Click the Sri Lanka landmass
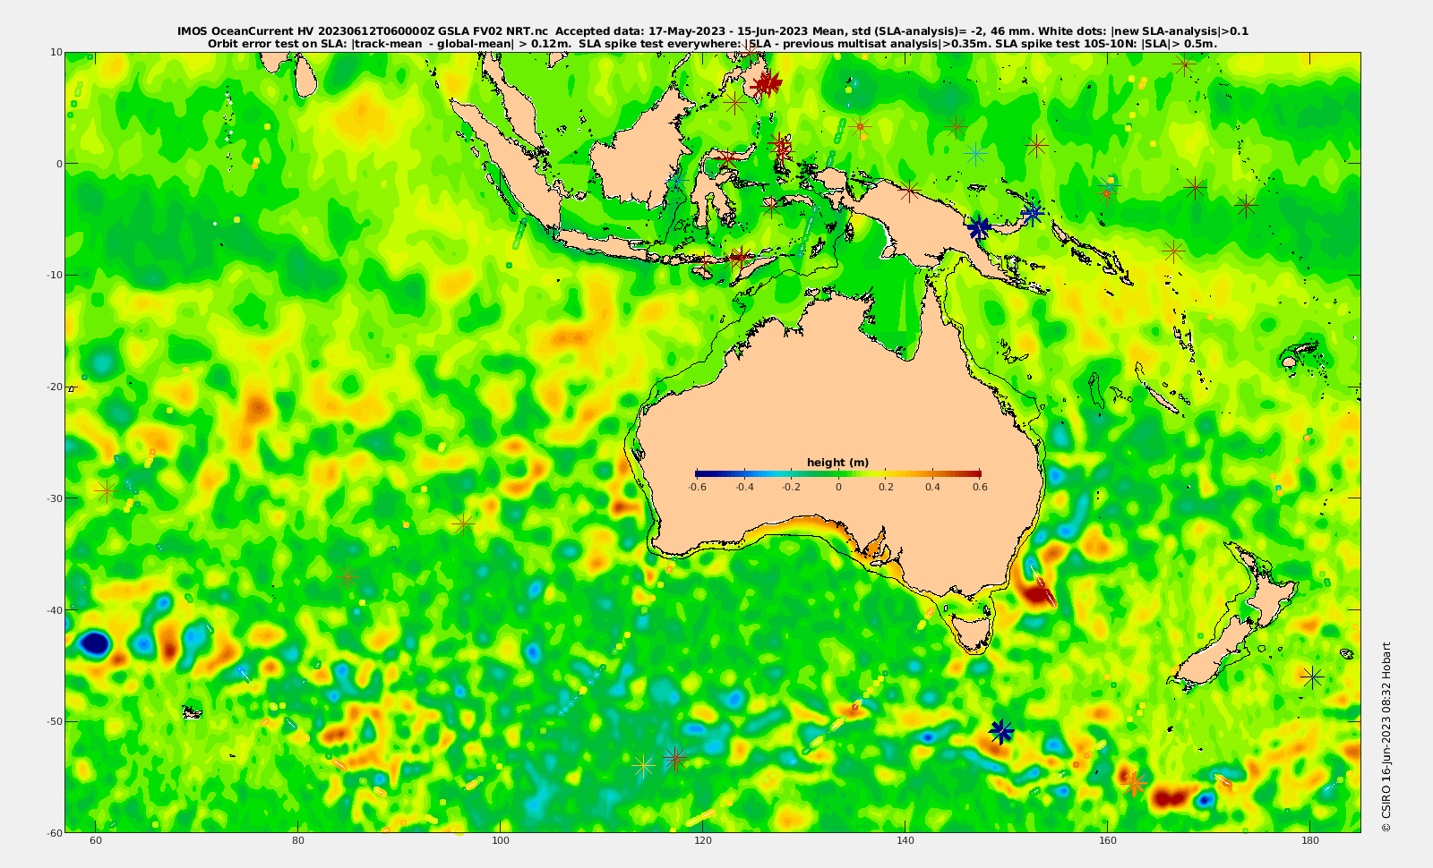Image resolution: width=1433 pixels, height=868 pixels. (x=305, y=77)
